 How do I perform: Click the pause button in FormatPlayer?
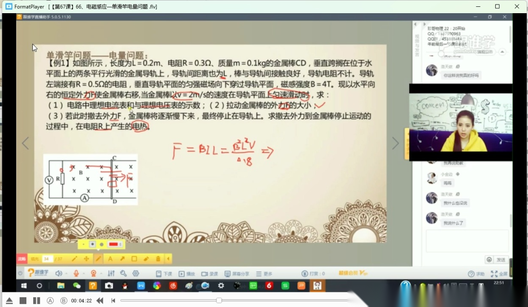[36, 301]
